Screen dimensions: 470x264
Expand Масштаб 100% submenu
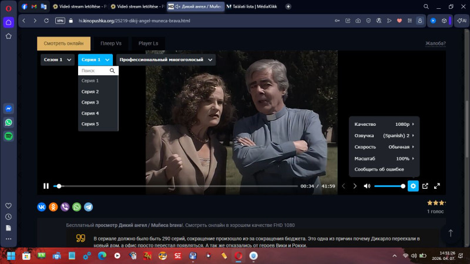[x=384, y=158]
